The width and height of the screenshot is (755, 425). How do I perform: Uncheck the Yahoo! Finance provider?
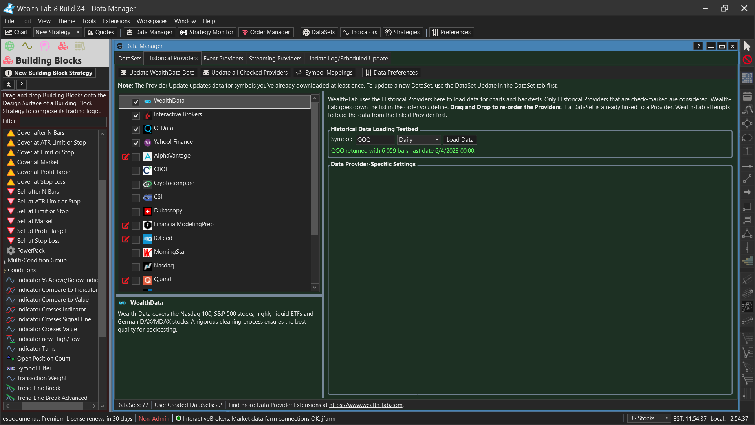pyautogui.click(x=136, y=143)
